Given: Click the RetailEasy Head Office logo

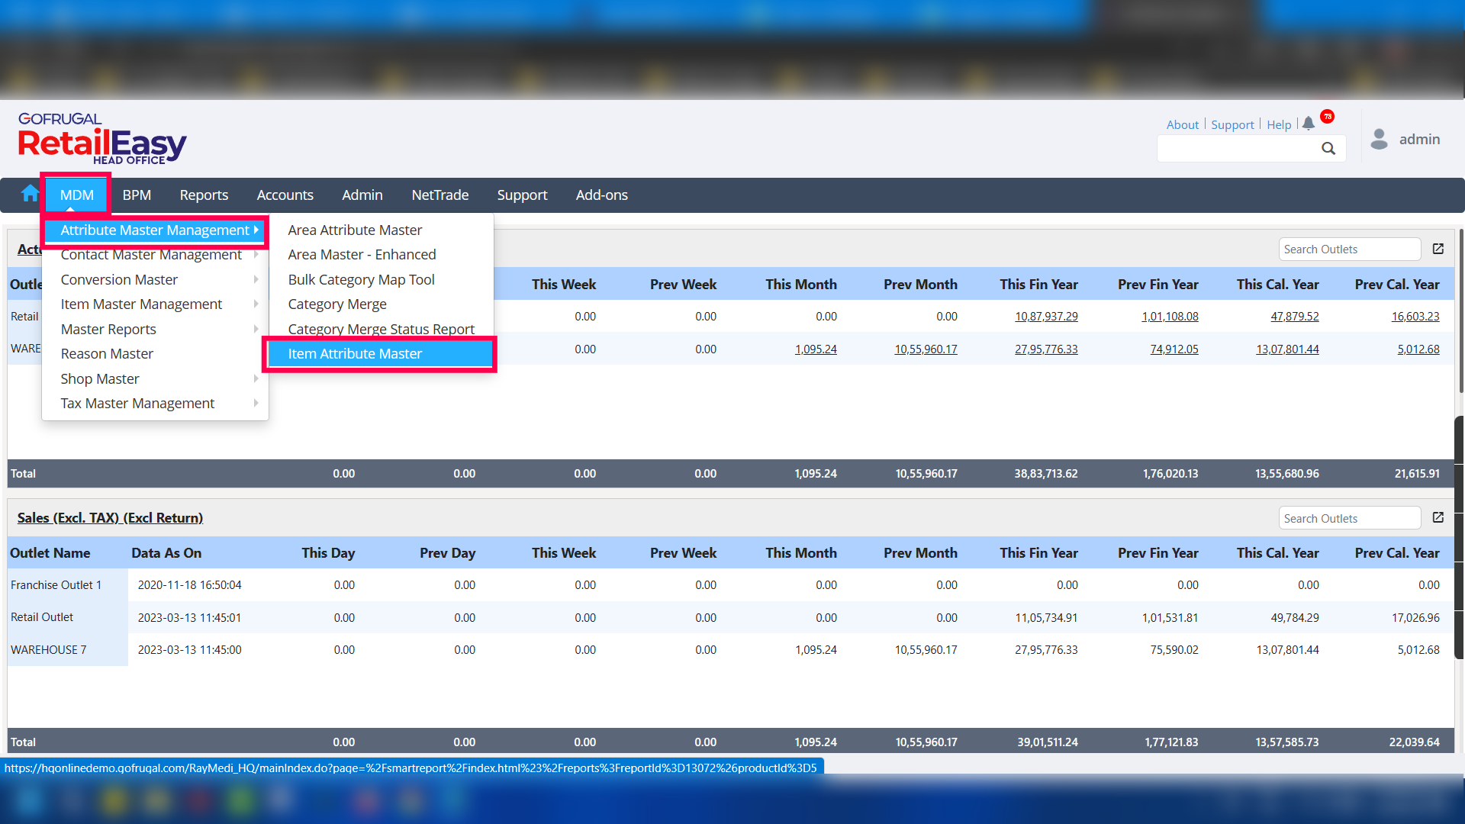Looking at the screenshot, I should click(x=101, y=139).
